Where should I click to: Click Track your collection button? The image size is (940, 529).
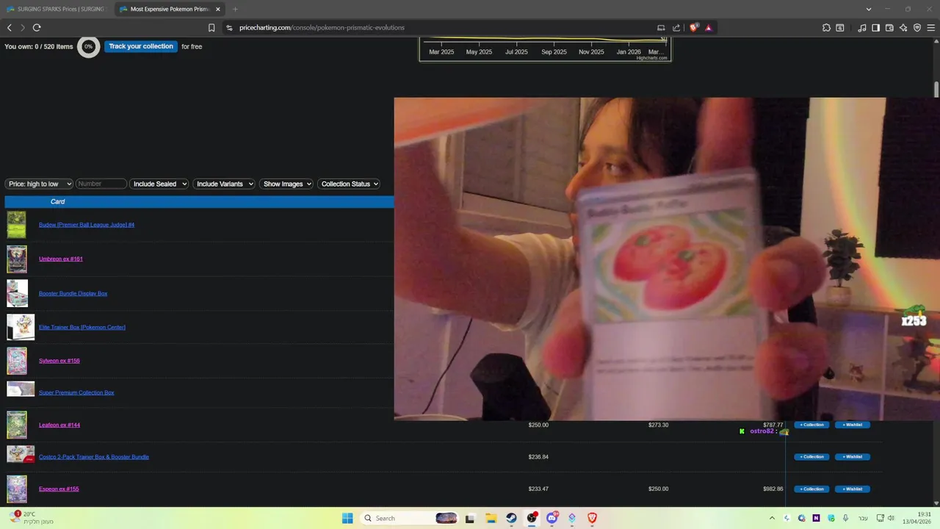click(x=141, y=46)
